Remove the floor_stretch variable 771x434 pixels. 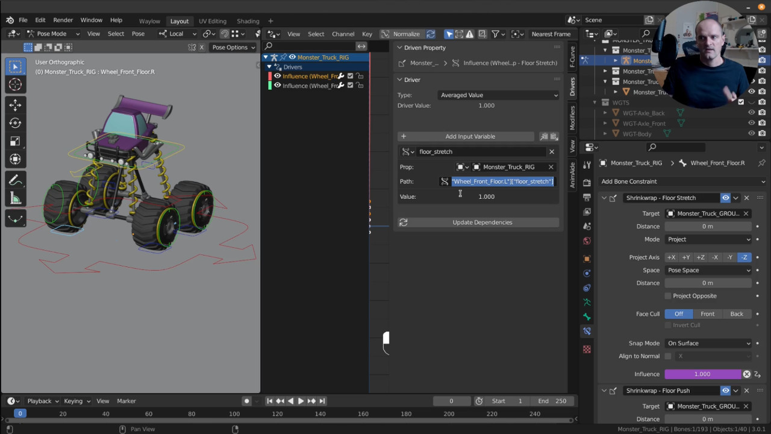[551, 152]
